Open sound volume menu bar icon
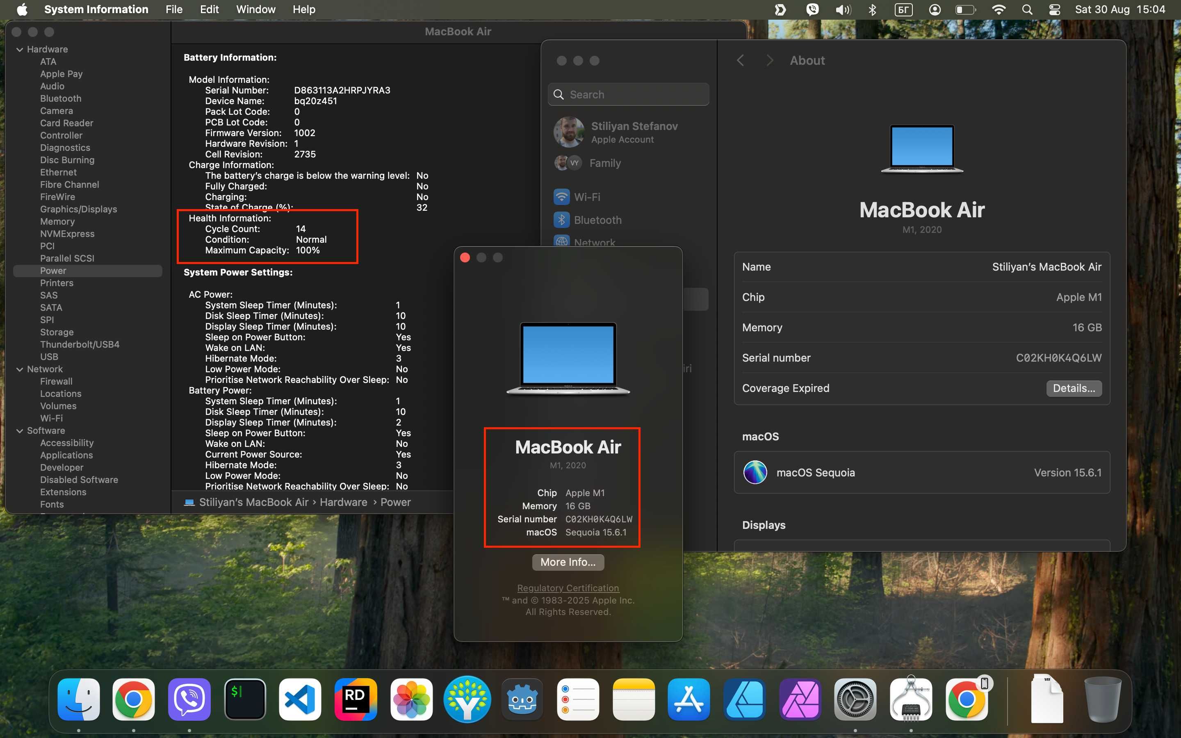Screen dimensions: 1181x738 [842, 9]
